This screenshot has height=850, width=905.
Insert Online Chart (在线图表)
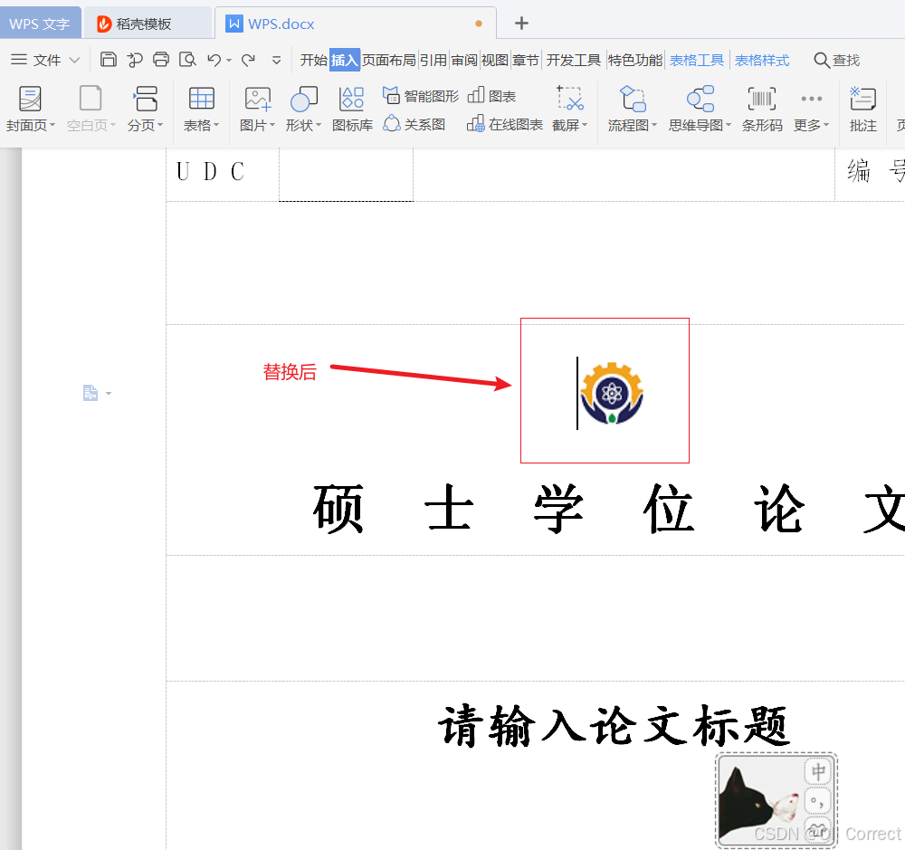click(x=505, y=124)
